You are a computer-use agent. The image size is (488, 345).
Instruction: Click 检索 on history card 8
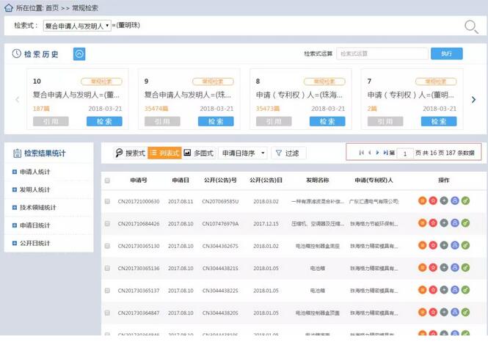tap(327, 121)
